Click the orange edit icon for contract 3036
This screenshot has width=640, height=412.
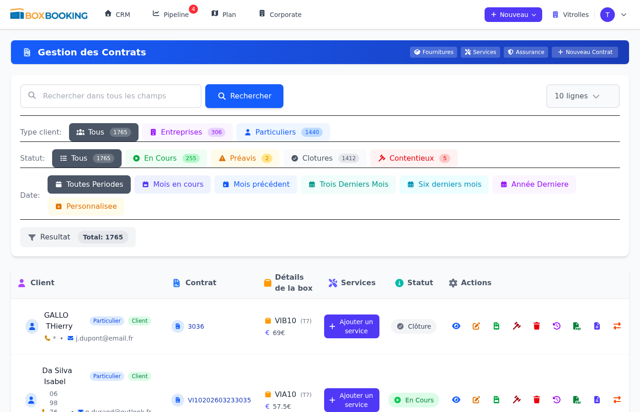pos(476,326)
